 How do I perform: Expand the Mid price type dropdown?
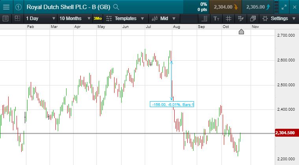166,19
